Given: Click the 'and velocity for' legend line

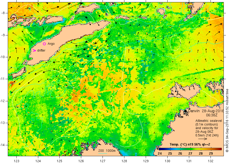Looking at the screenshot, I should [x=207, y=128].
